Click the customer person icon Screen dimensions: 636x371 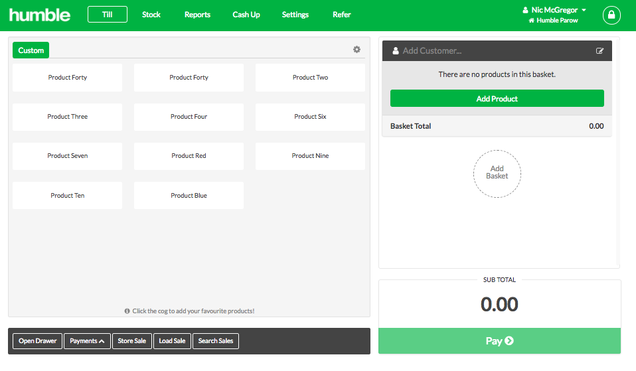[x=396, y=50]
